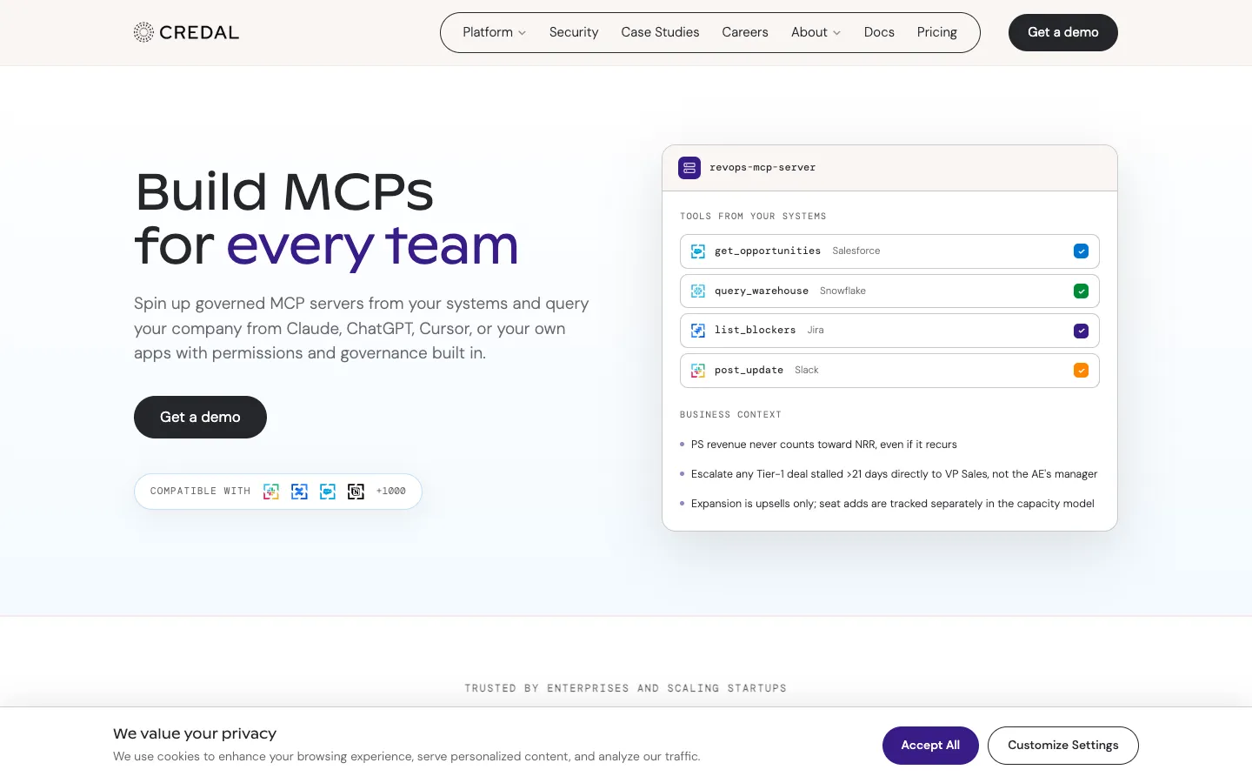Click the Slack icon in Compatible With
1252x783 pixels.
[271, 492]
